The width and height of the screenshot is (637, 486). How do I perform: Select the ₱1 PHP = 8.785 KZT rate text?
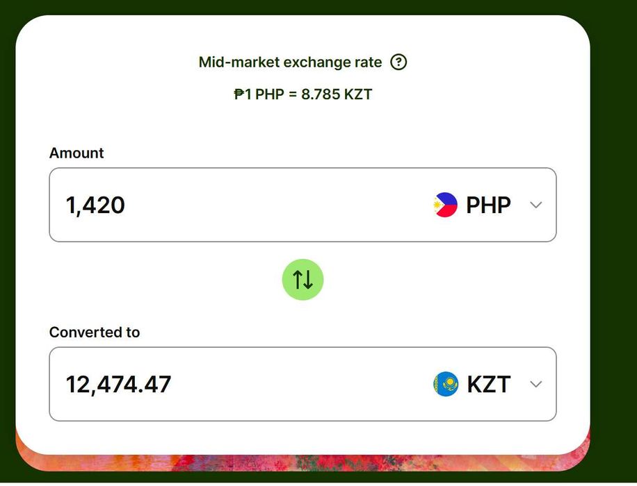pos(303,94)
